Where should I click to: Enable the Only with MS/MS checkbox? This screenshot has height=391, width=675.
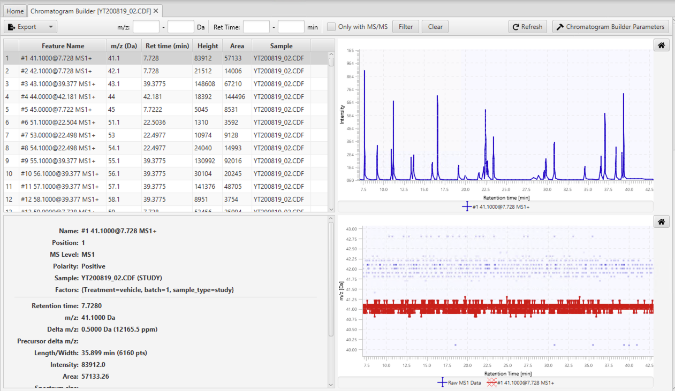pos(331,27)
